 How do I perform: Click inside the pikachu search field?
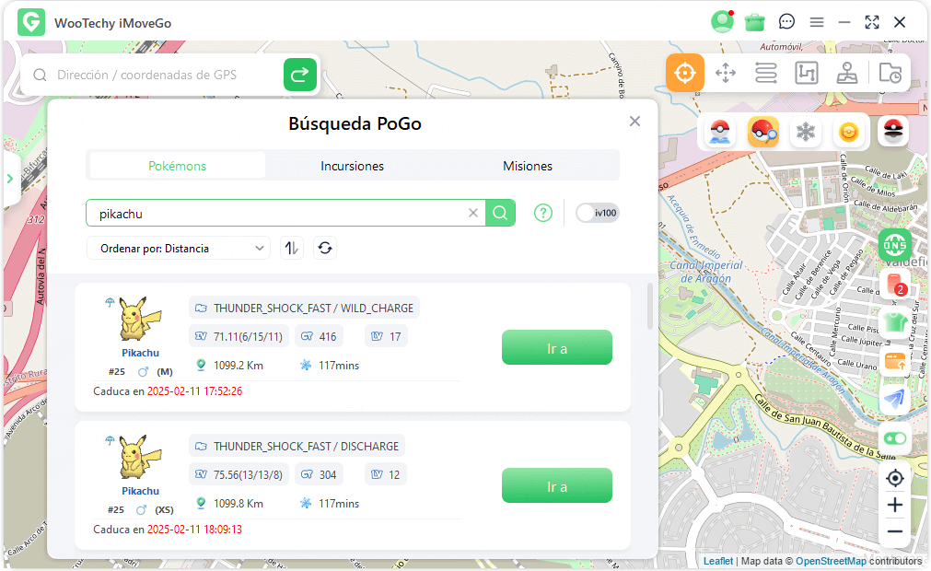[276, 213]
